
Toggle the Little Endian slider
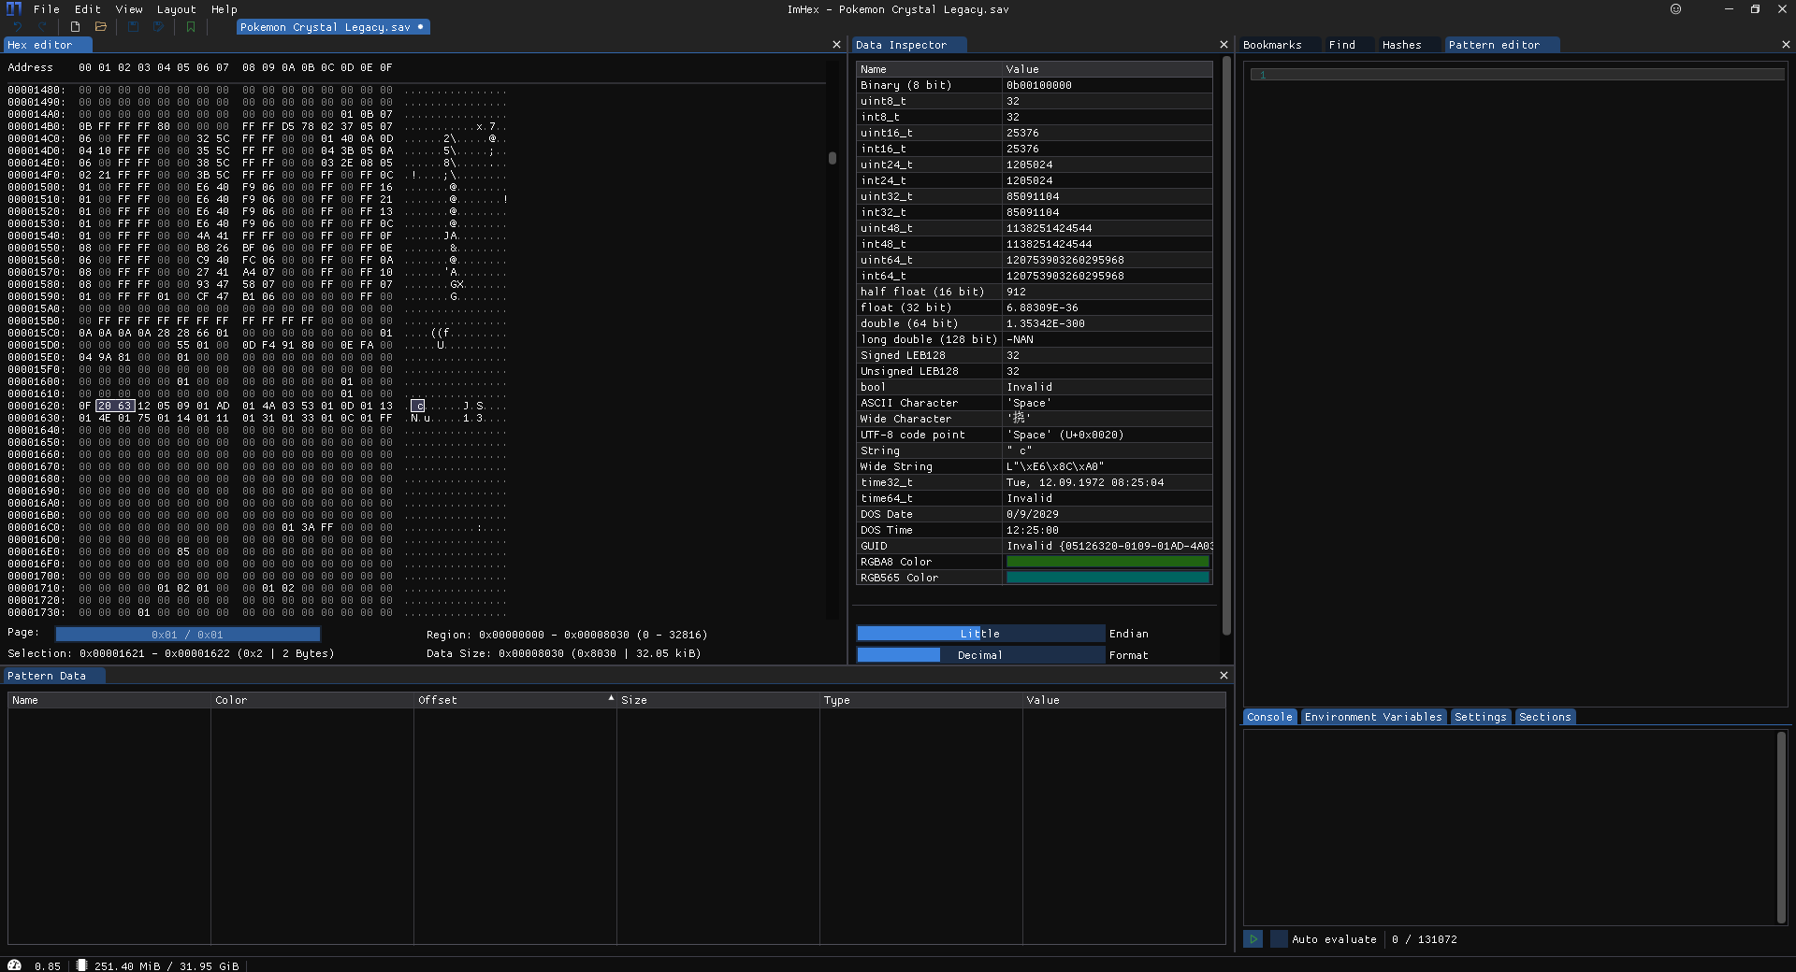click(x=980, y=634)
